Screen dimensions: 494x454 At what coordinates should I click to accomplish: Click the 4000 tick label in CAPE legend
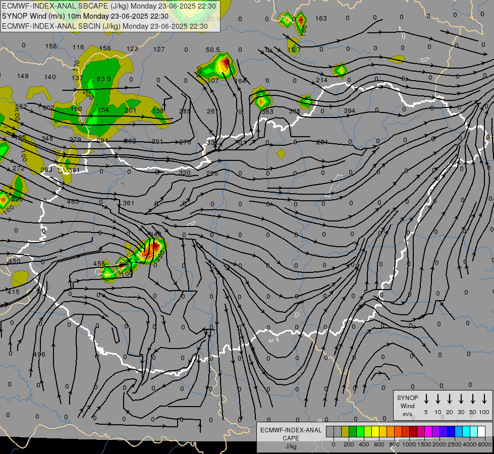[470, 444]
